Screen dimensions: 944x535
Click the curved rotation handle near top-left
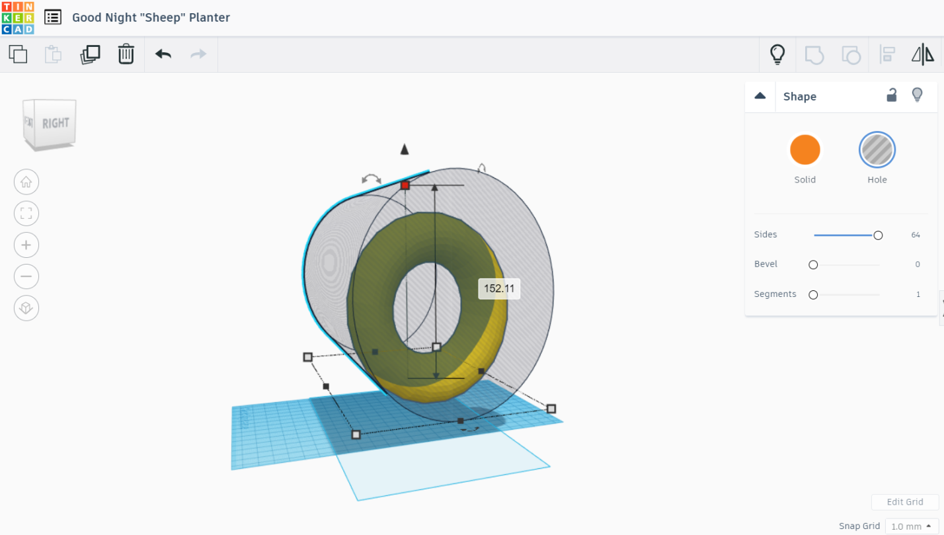[x=372, y=179]
